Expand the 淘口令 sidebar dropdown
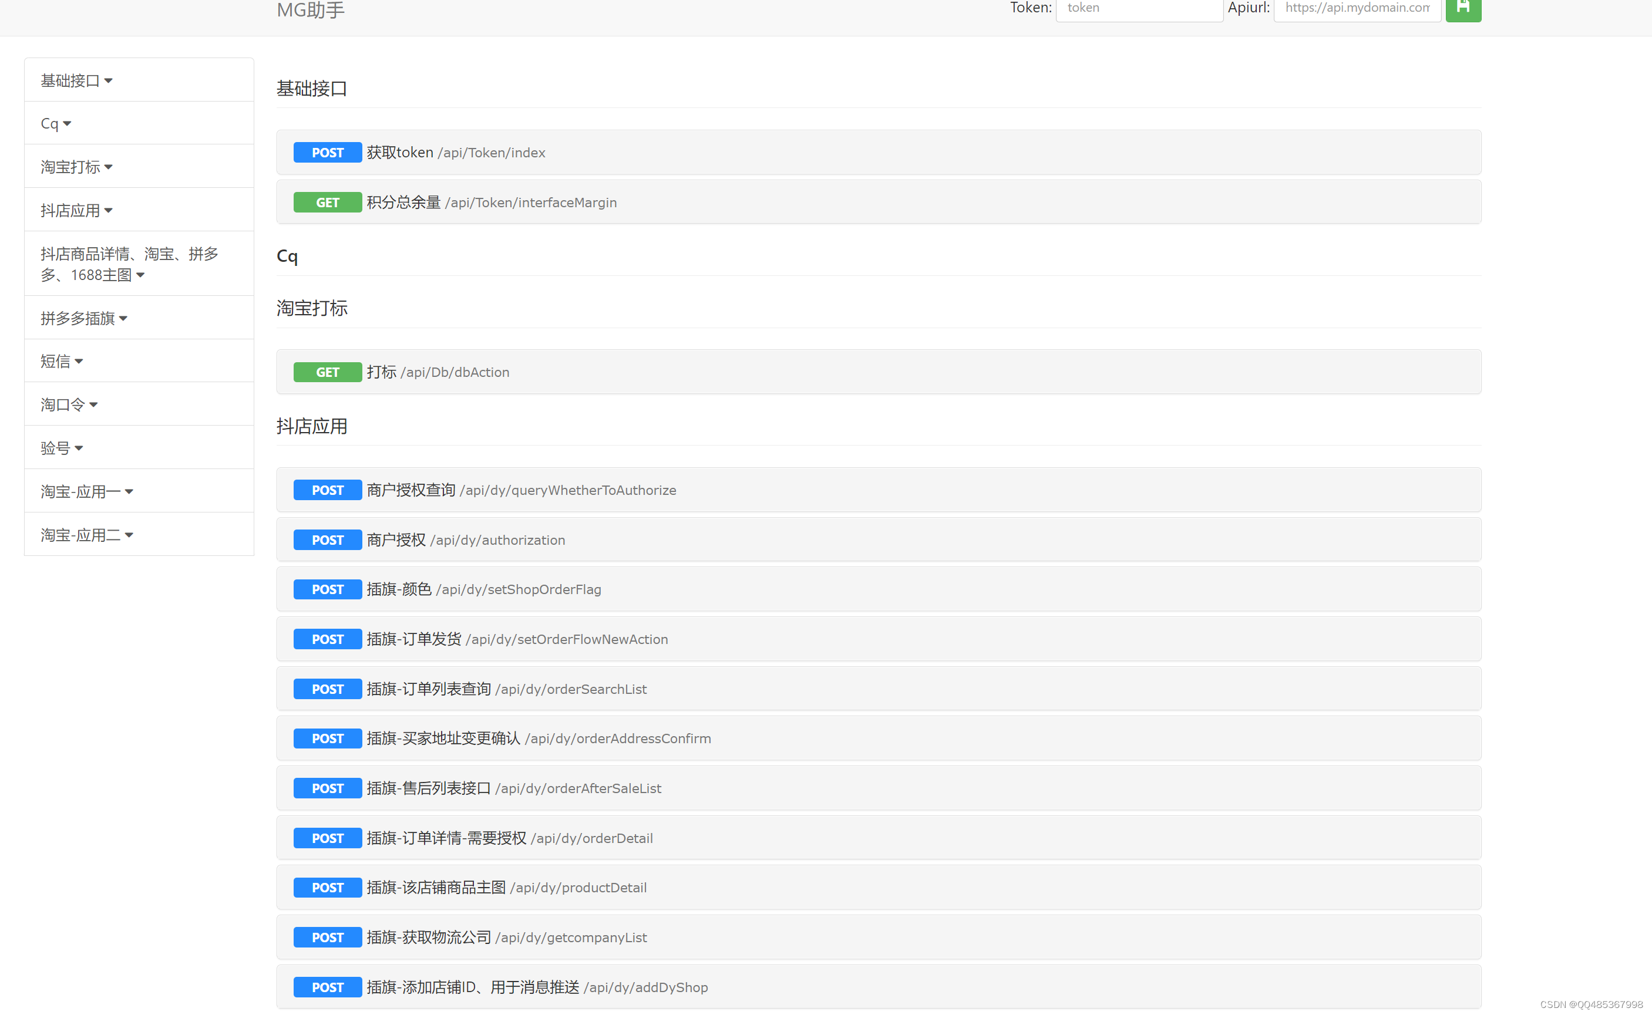 click(x=69, y=404)
